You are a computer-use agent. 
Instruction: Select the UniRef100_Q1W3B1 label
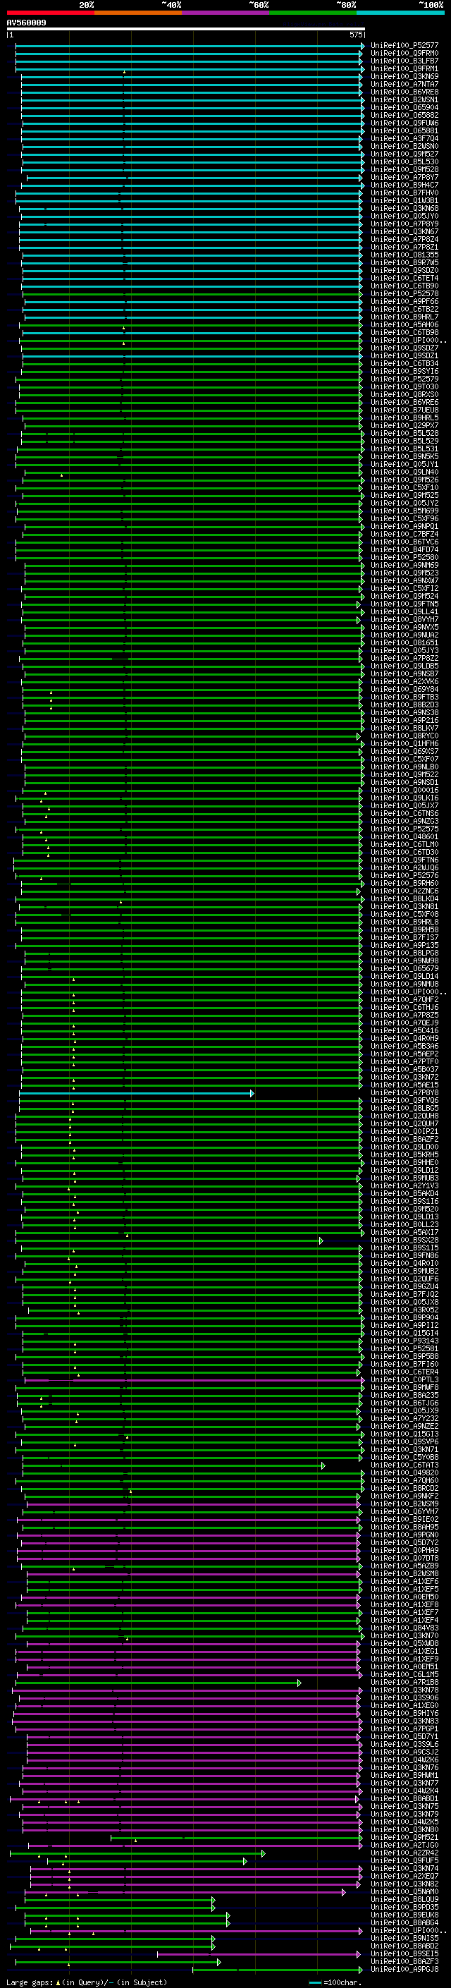point(404,201)
